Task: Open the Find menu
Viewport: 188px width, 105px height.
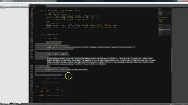Action: (14, 3)
